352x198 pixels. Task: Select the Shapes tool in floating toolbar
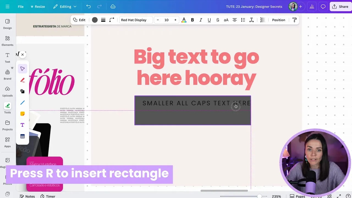(22, 91)
